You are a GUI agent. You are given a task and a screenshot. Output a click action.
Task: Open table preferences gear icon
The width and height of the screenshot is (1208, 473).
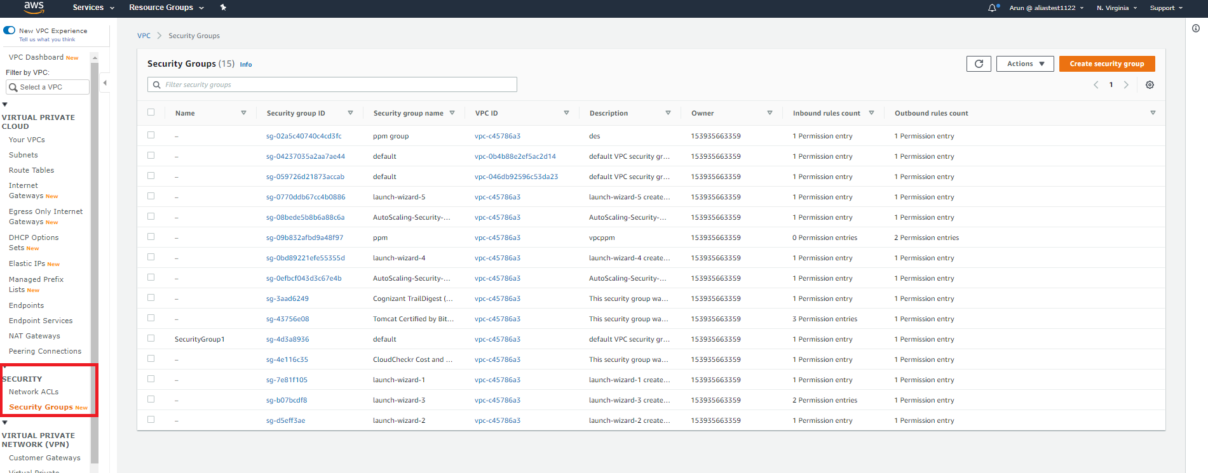(1150, 85)
